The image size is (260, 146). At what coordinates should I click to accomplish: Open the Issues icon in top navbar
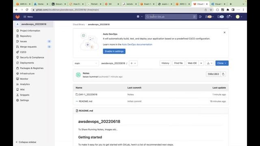[200, 17]
